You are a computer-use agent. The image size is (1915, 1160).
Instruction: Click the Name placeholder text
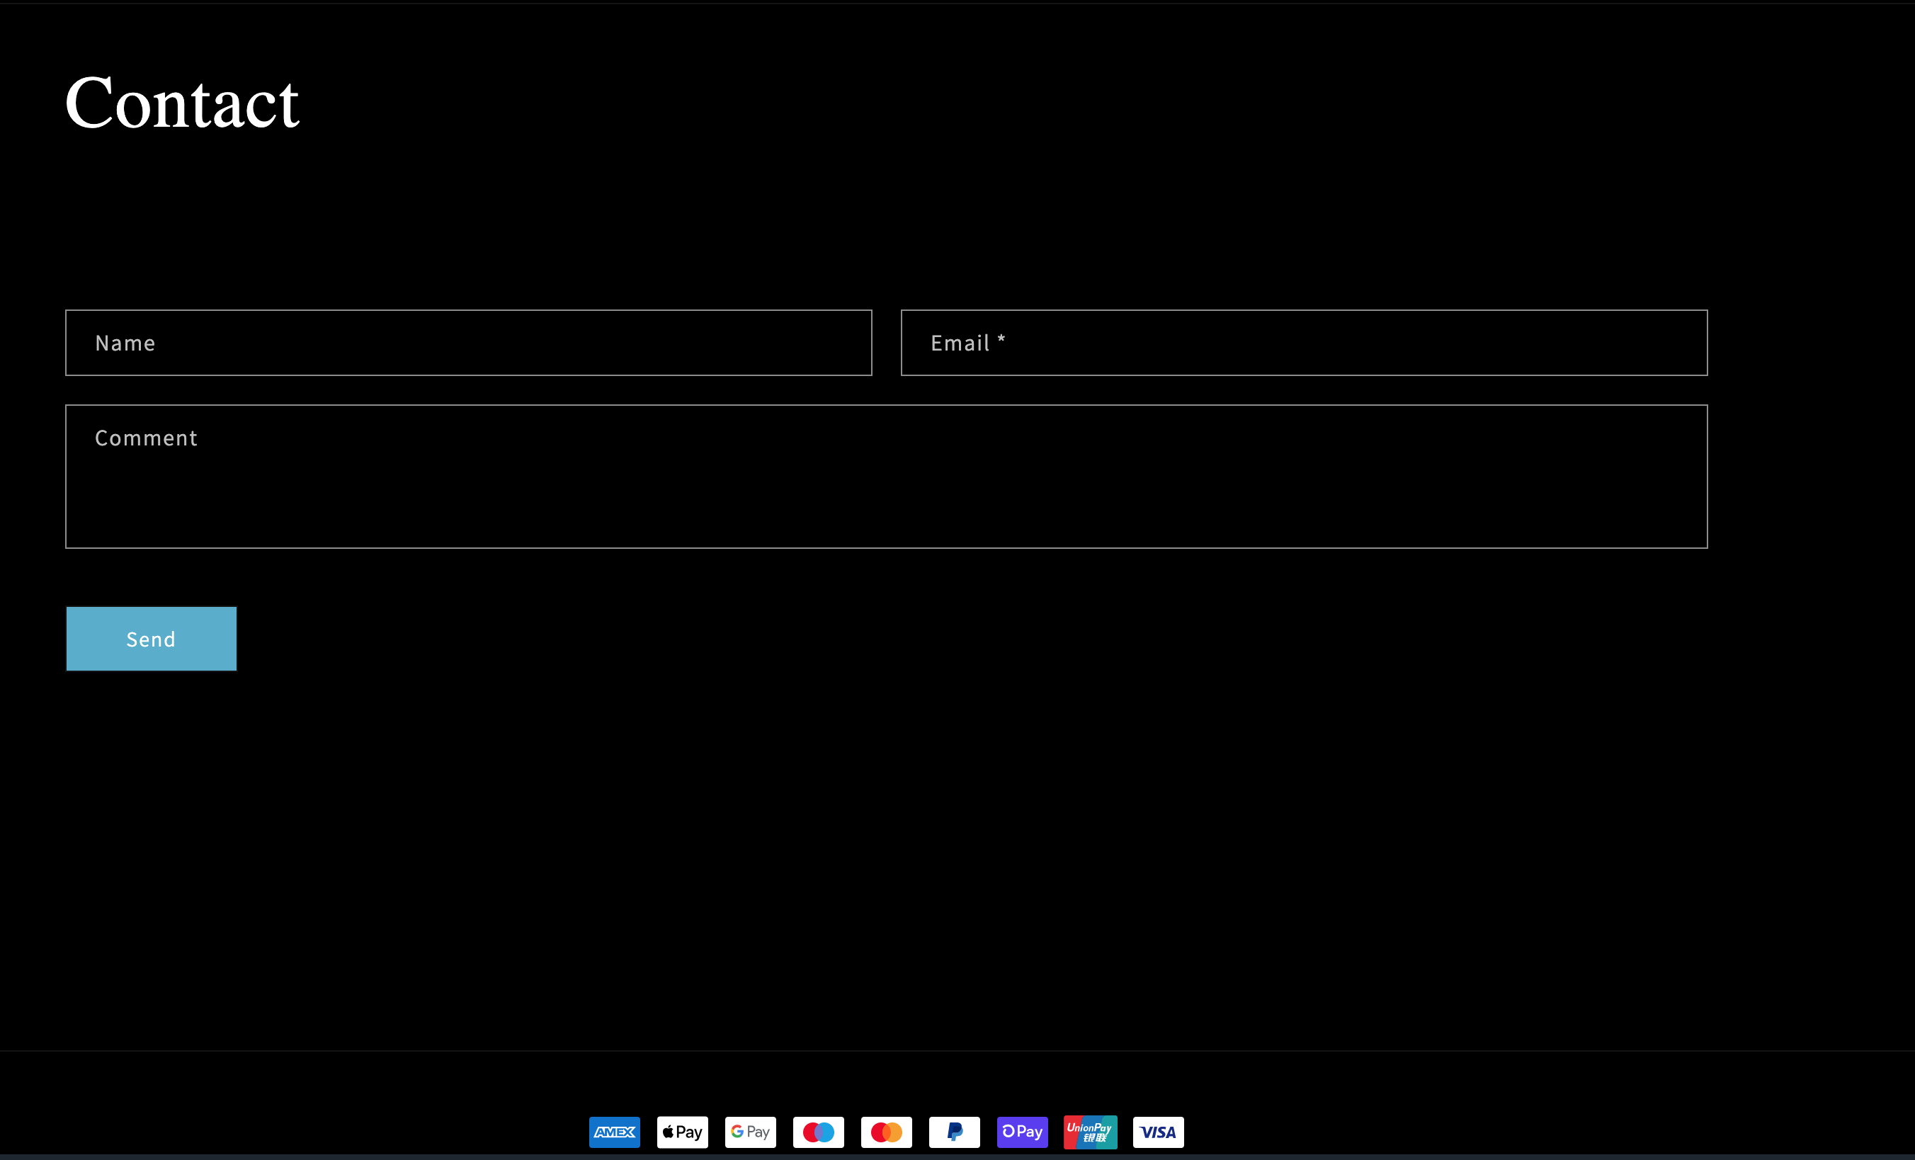(x=125, y=342)
